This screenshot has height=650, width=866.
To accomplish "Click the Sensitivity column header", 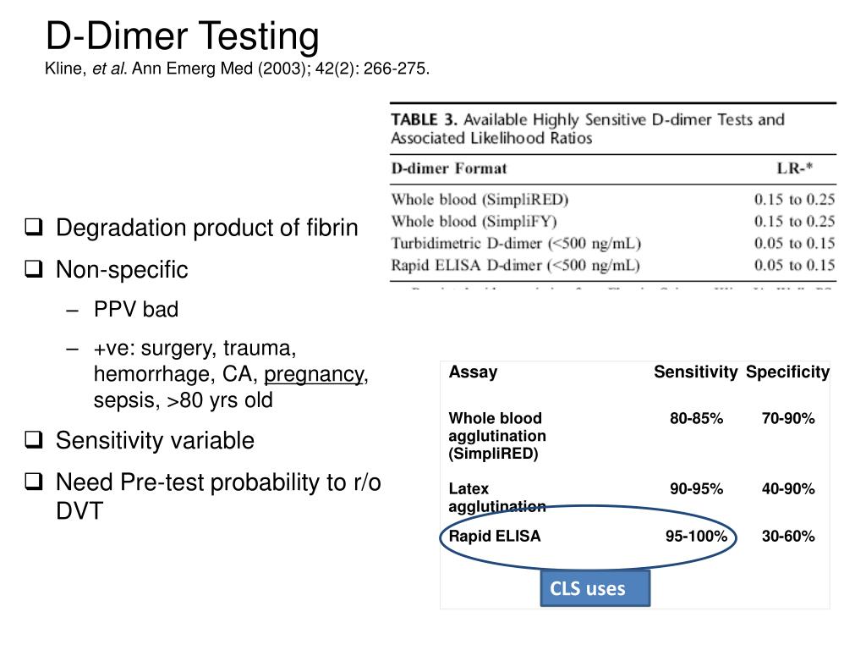I will pyautogui.click(x=695, y=372).
